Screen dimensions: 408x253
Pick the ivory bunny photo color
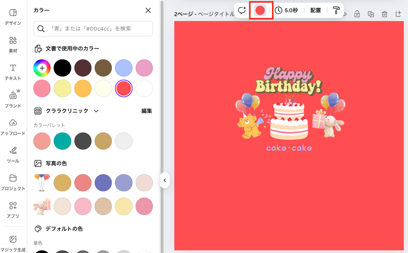62,206
